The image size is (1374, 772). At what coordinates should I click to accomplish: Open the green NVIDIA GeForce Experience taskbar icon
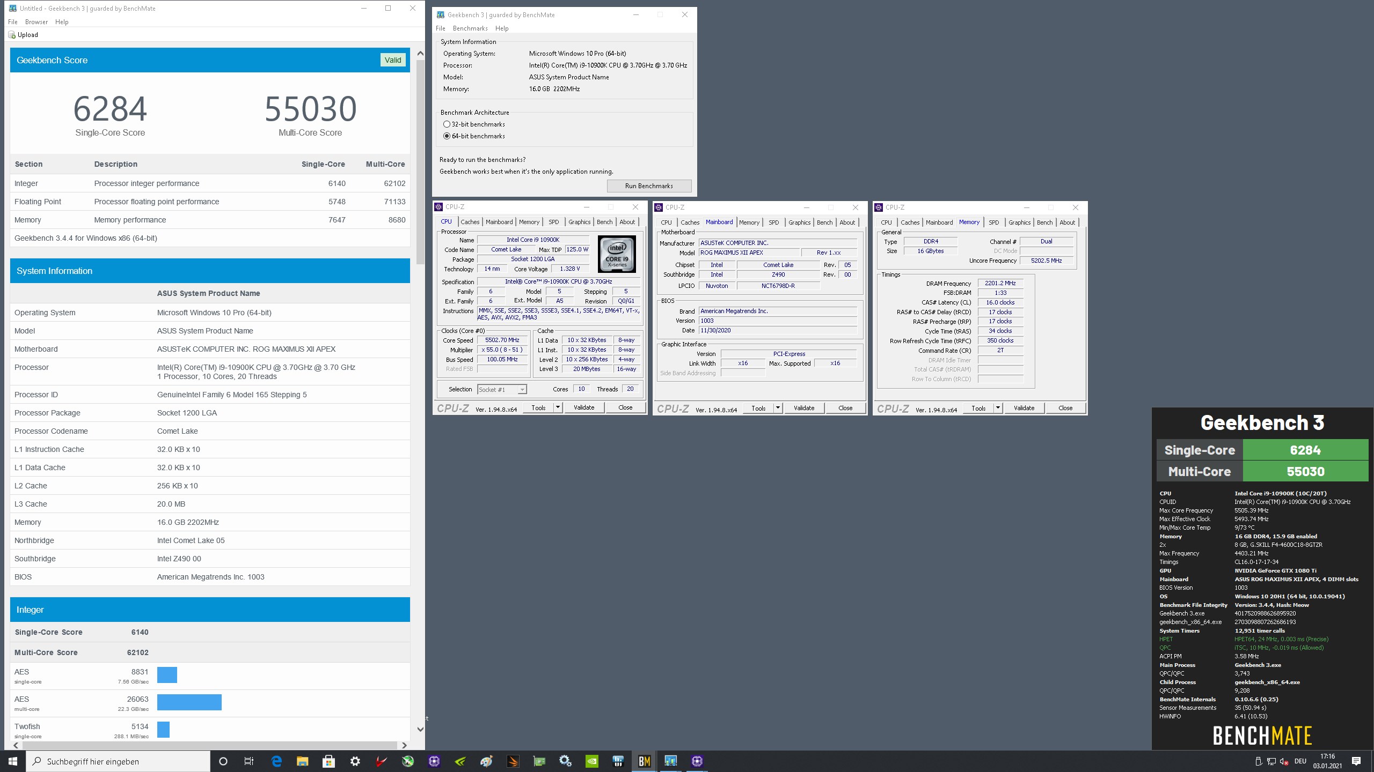click(x=461, y=761)
